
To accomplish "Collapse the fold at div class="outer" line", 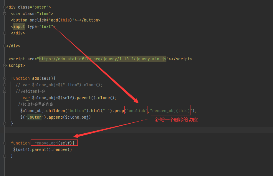I will pyautogui.click(x=4, y=7).
